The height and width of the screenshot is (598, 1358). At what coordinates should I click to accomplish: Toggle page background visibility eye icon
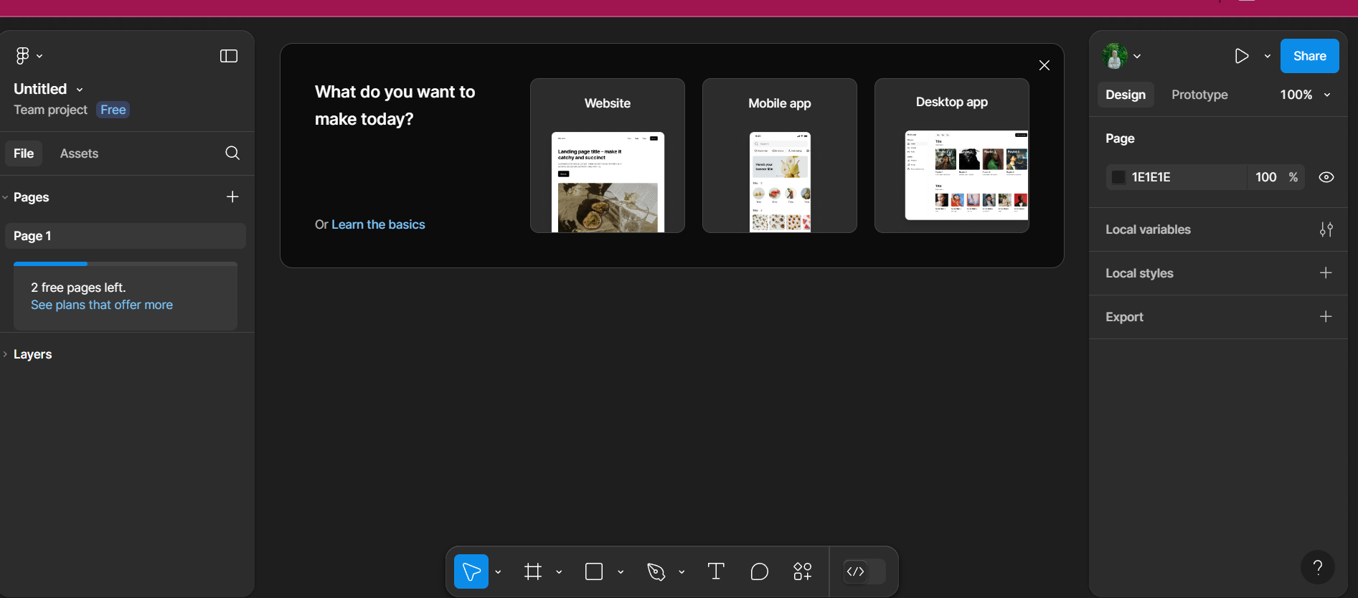click(1326, 177)
